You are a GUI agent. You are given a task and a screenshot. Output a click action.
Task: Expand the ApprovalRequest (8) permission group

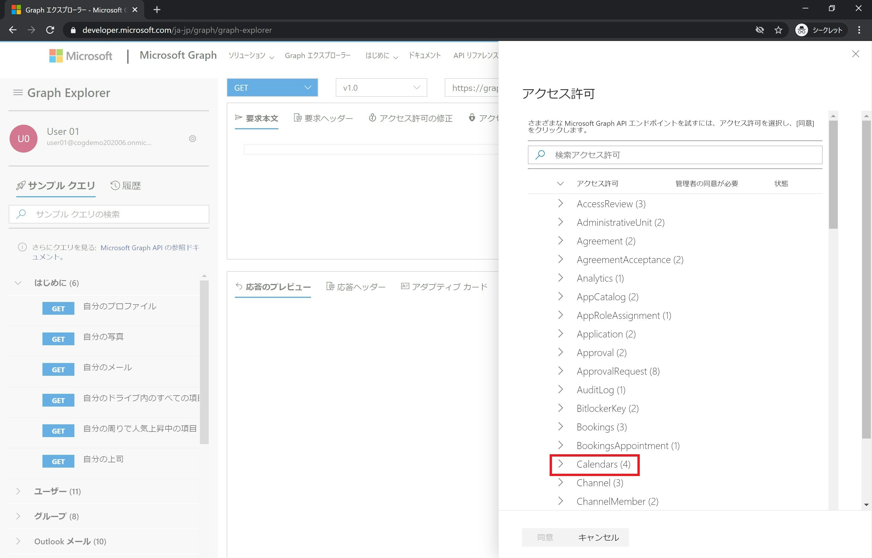tap(560, 371)
